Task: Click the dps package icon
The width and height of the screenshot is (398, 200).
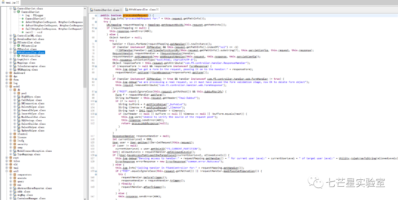Action: 11,76
